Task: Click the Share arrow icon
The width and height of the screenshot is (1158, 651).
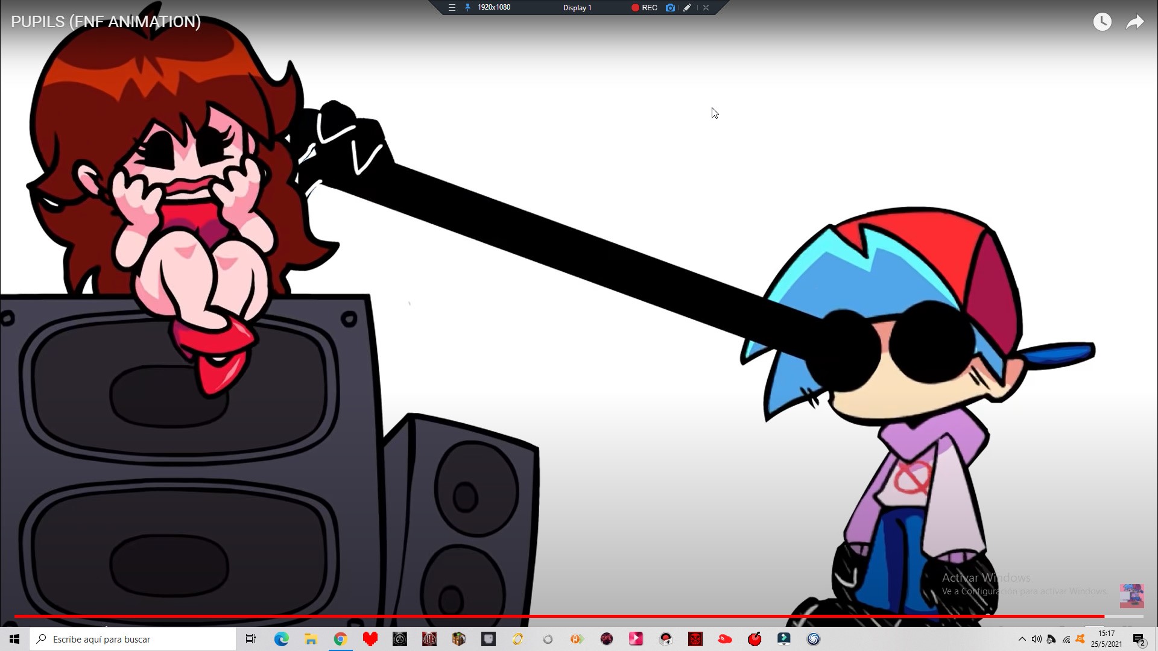Action: 1135,22
